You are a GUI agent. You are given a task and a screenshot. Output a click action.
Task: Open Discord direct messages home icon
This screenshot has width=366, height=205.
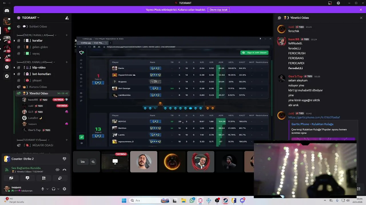(7, 11)
